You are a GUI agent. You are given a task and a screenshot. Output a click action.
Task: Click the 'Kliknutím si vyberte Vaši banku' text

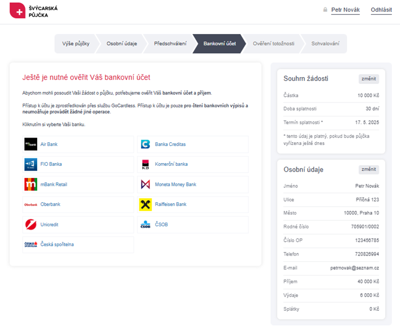click(x=54, y=125)
